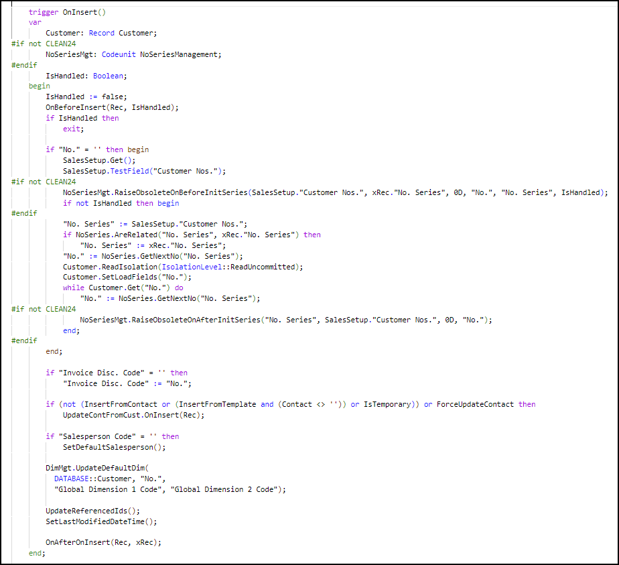Click 'if not IsHandled then begin' line
The height and width of the screenshot is (565, 619).
[x=121, y=203]
